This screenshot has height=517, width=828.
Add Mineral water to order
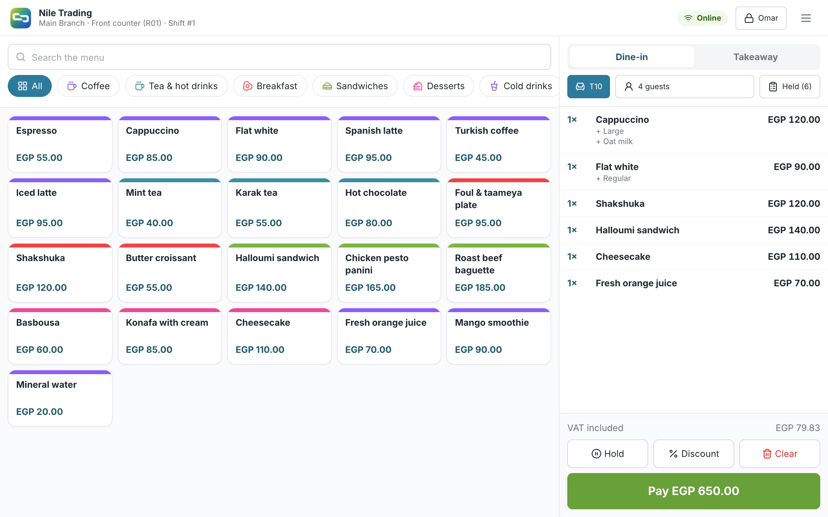60,398
